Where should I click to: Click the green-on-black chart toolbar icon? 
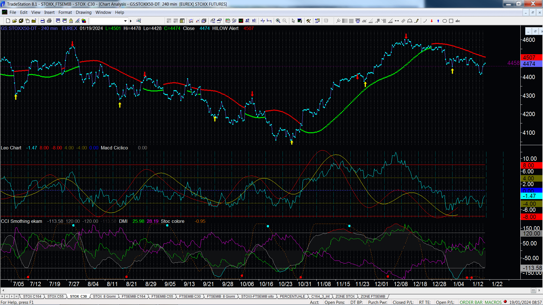241,21
